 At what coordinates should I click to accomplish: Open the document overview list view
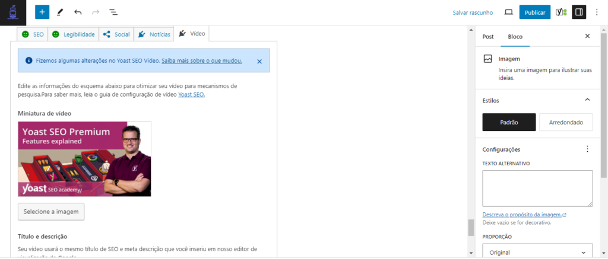coord(113,12)
